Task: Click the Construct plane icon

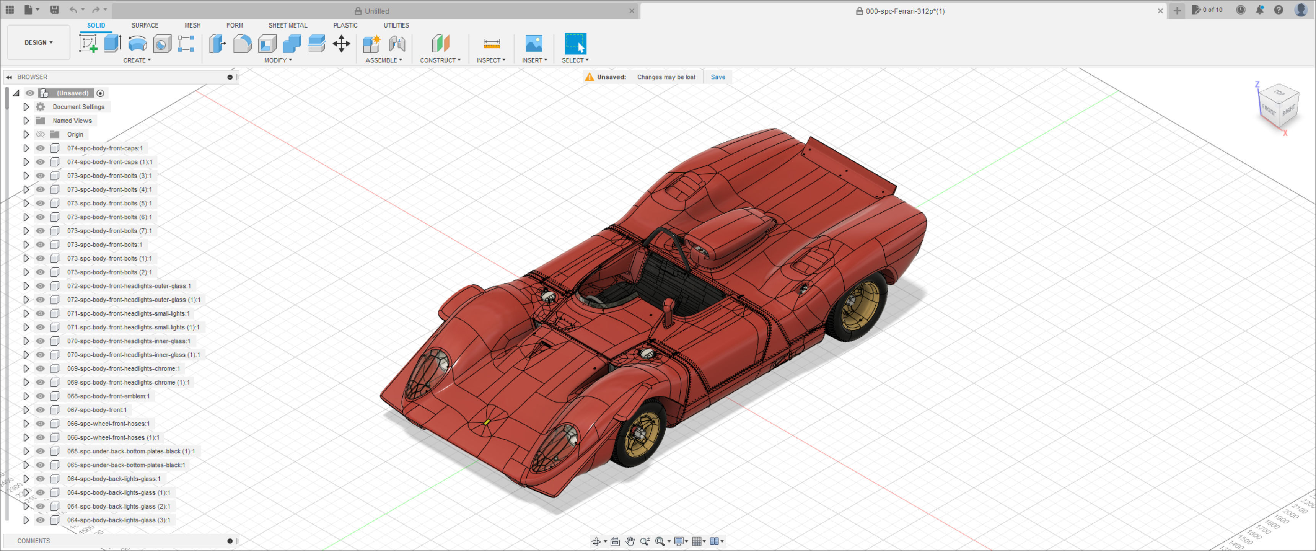Action: 440,44
